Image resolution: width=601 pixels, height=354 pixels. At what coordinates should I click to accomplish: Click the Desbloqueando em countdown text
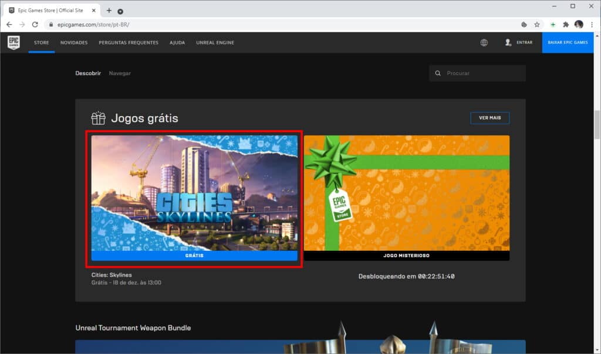coord(407,276)
